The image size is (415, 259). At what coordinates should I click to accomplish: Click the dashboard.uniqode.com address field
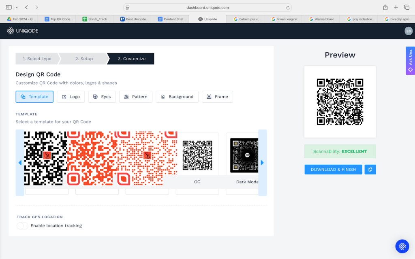coord(207,7)
